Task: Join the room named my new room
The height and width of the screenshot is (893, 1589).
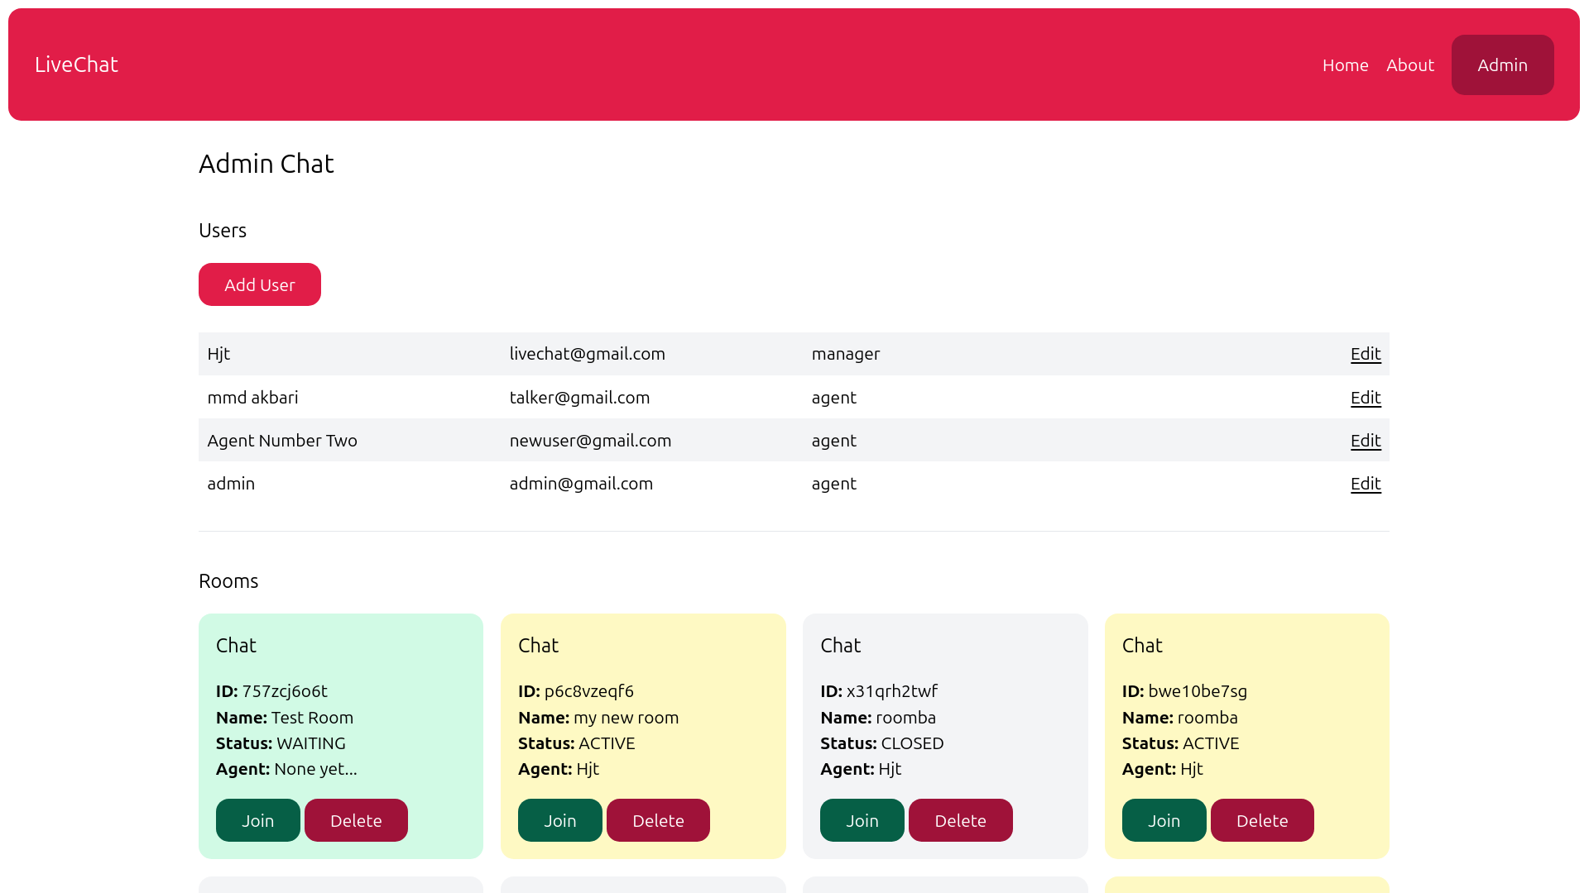Action: click(559, 820)
